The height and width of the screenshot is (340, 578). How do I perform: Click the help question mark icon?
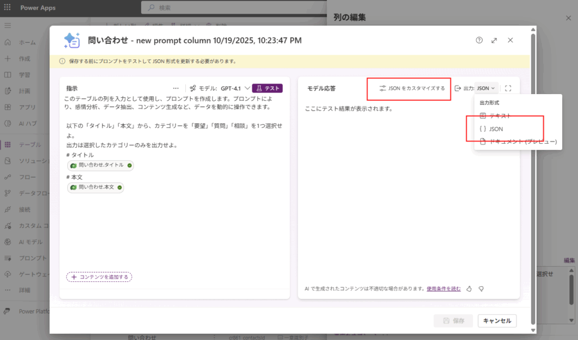[479, 41]
